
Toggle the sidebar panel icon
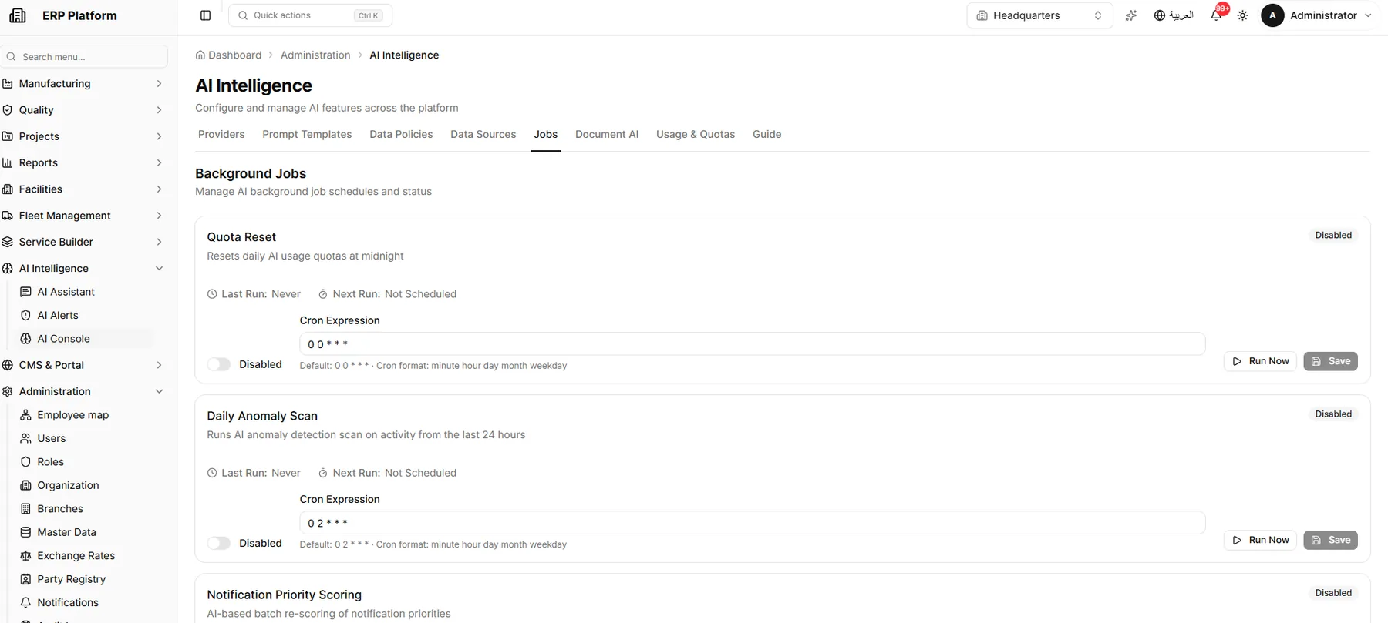[205, 15]
